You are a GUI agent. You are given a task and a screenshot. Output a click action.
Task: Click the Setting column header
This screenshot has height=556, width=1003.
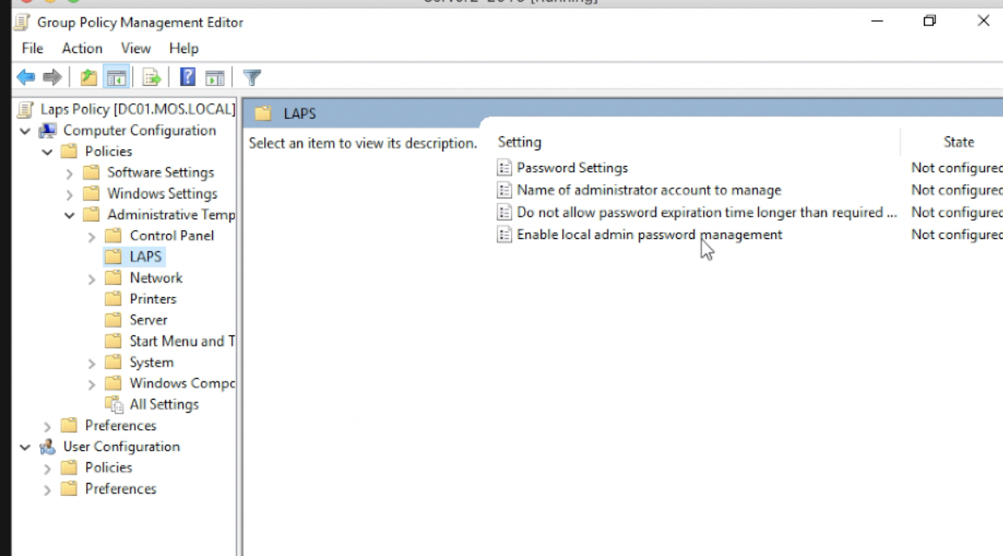pos(520,142)
